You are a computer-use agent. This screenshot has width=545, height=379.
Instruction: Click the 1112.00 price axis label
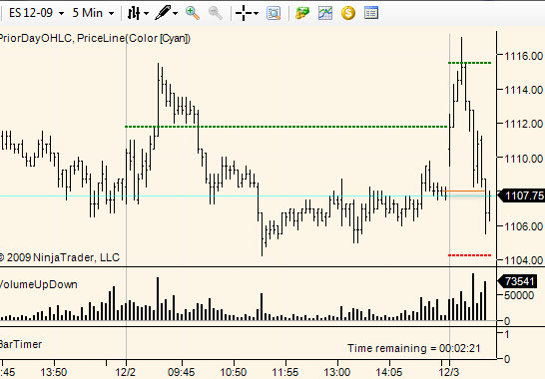pos(523,124)
